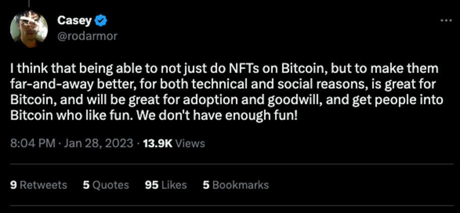
Task: Click the 8:04 PM timestamp
Action: point(32,143)
